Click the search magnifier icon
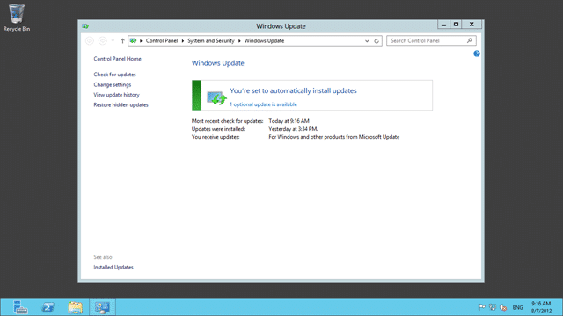 click(x=469, y=41)
